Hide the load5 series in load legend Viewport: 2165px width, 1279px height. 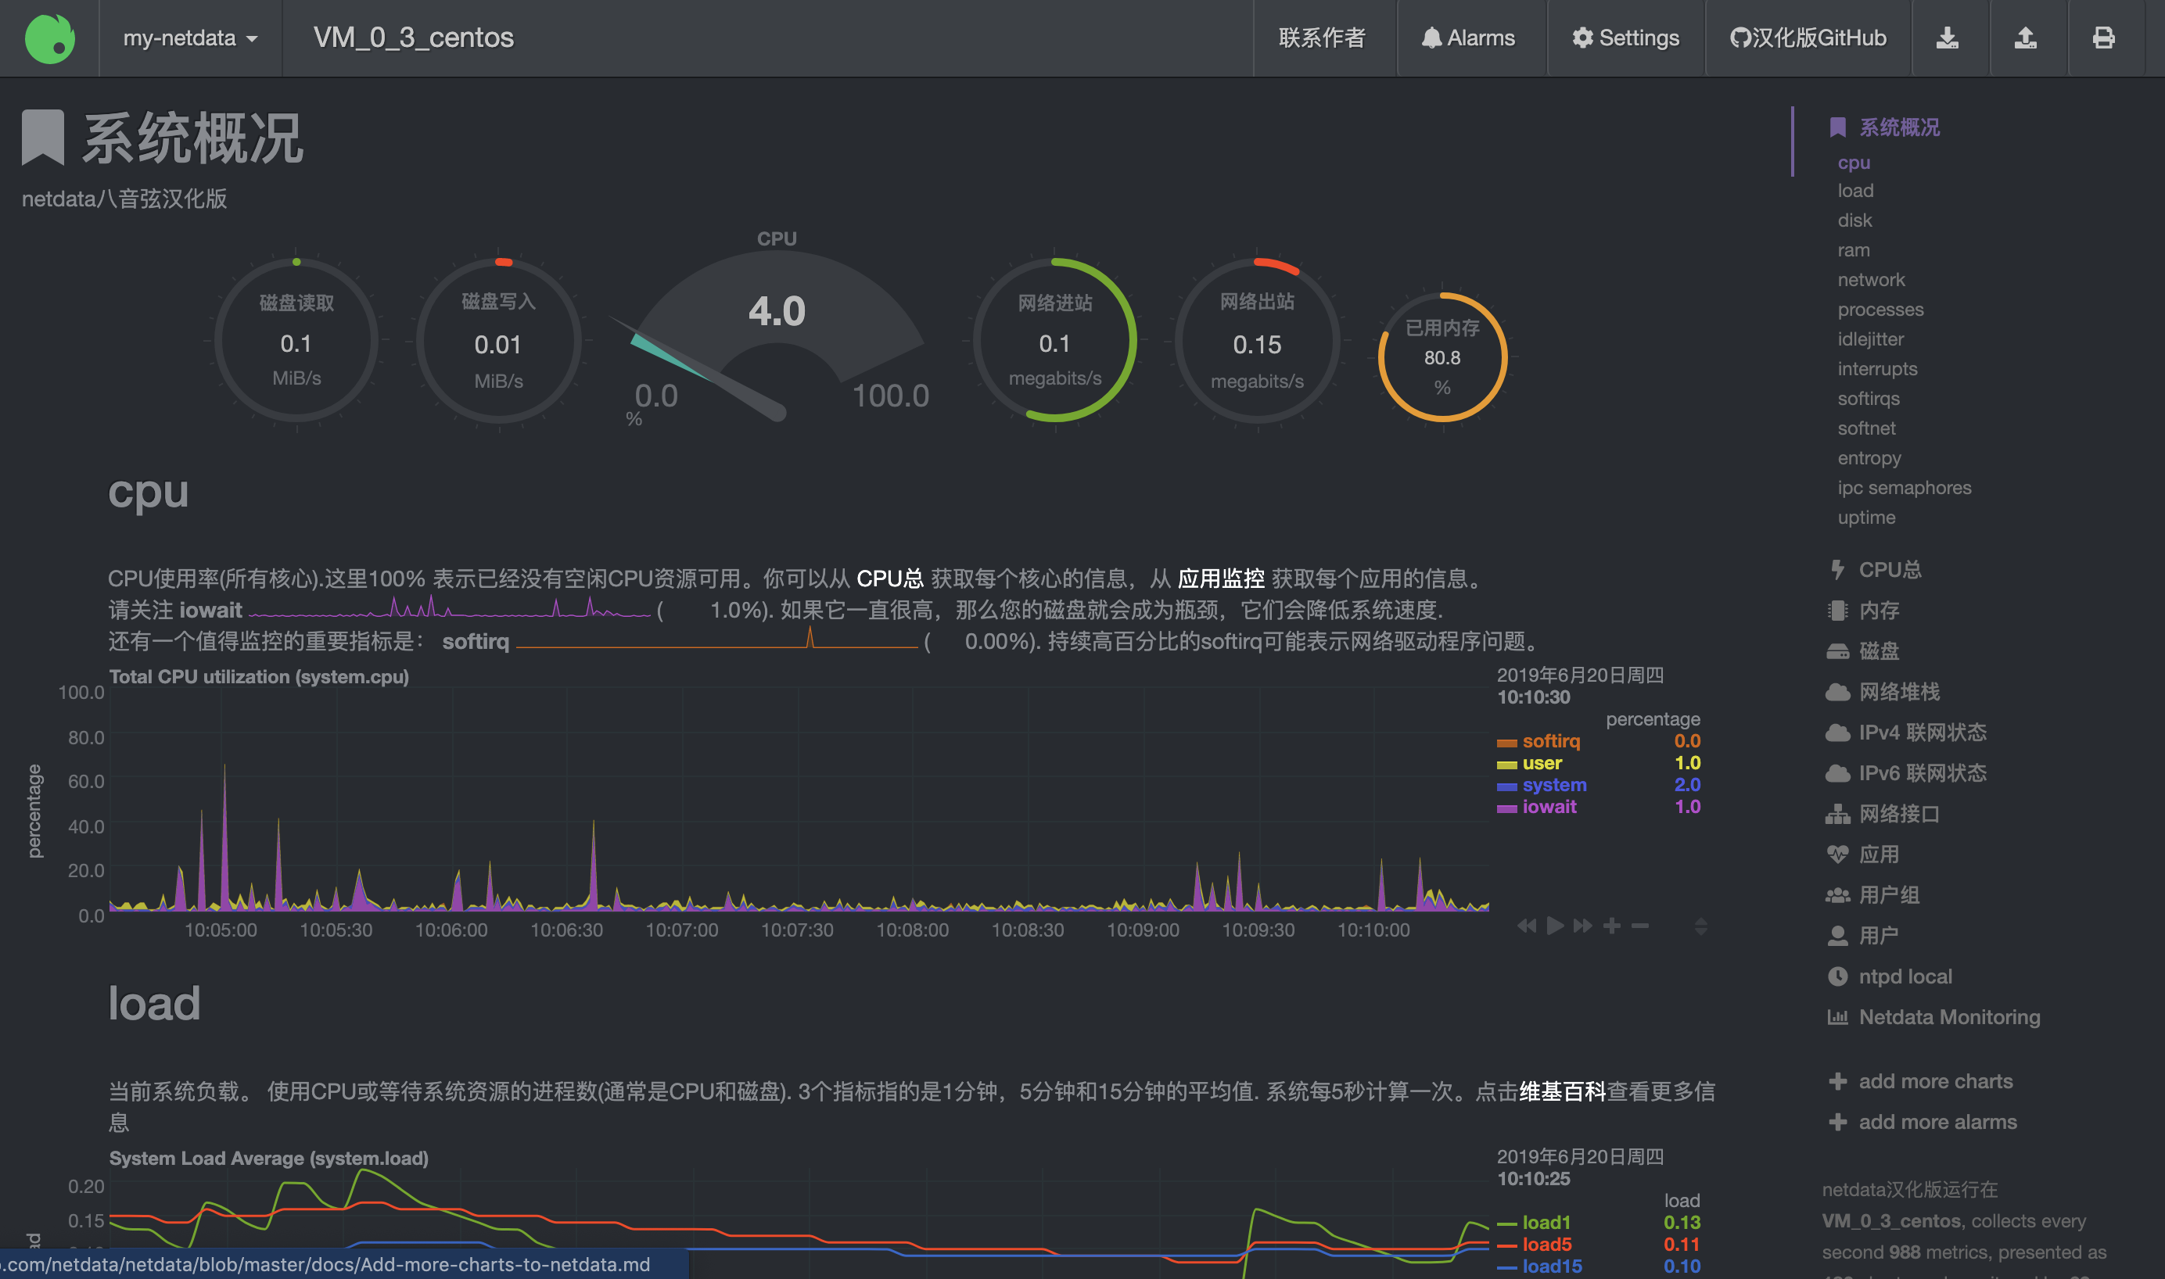[x=1547, y=1244]
